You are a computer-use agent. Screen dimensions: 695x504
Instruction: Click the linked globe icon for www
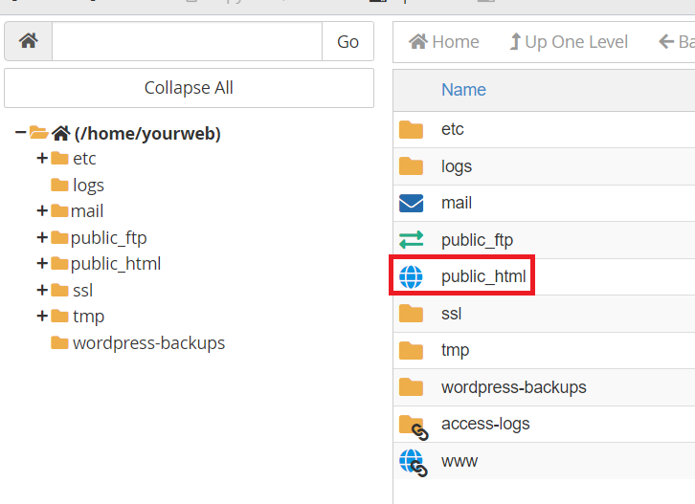point(411,462)
